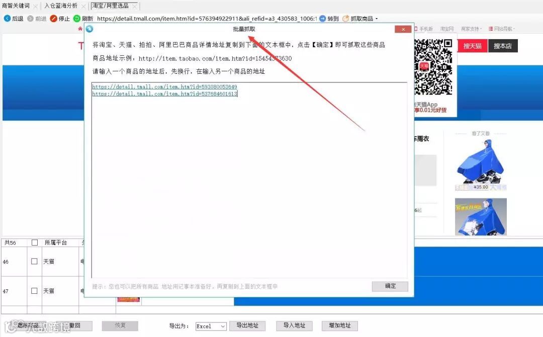Click the first tmall URL line id=593080053649
The width and height of the screenshot is (543, 337).
(164, 86)
